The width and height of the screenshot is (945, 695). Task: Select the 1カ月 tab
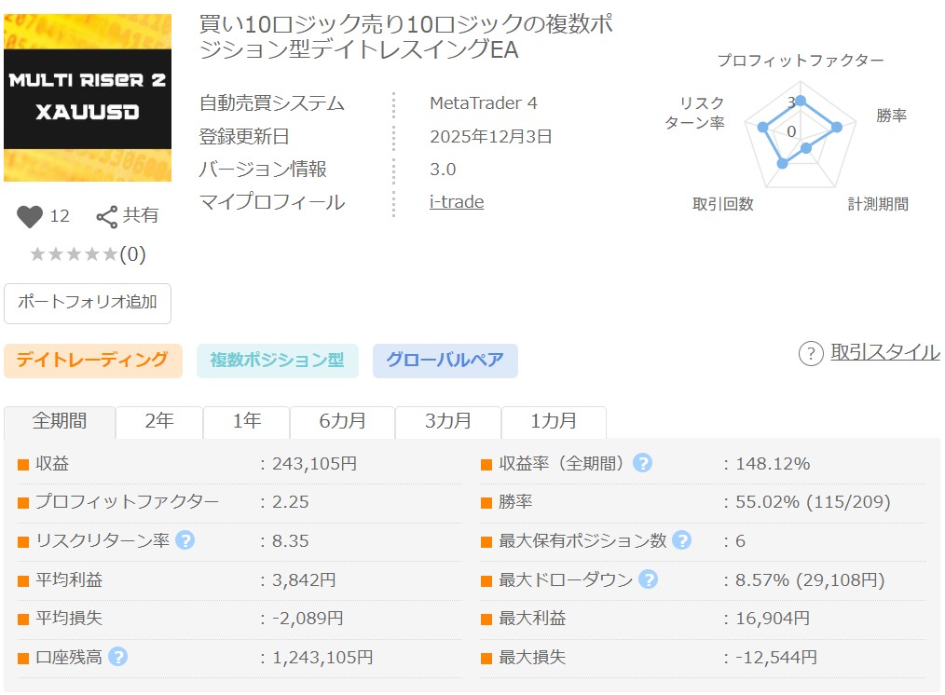tap(554, 421)
